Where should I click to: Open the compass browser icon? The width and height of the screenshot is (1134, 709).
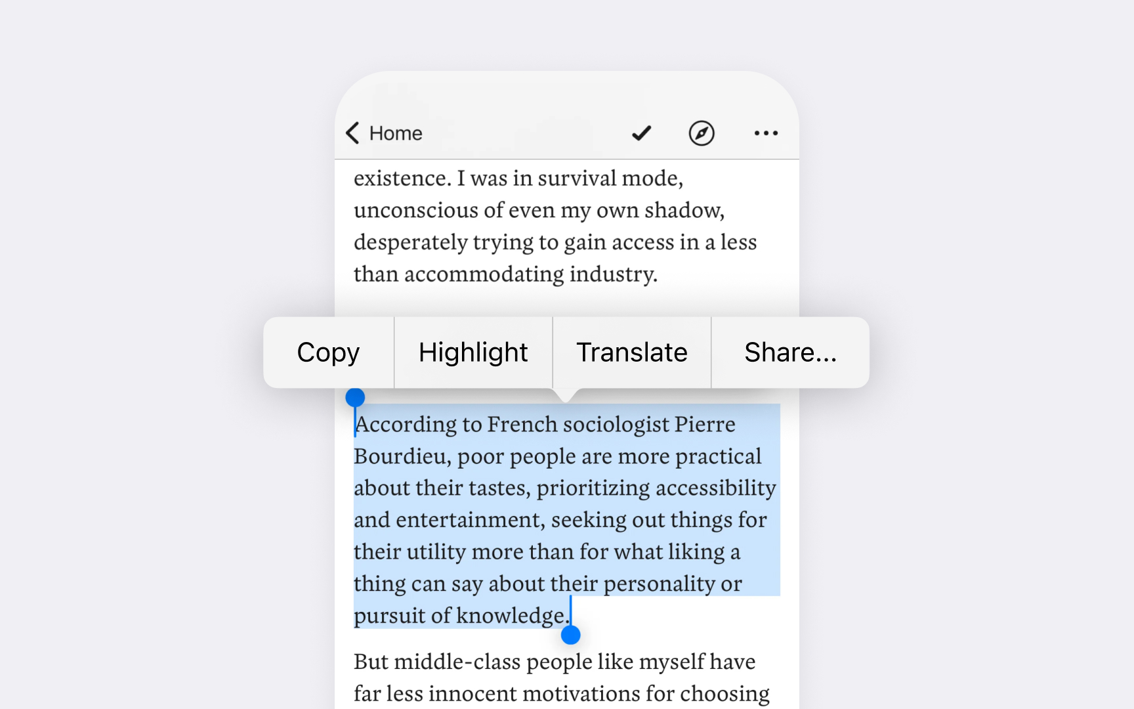[x=701, y=133]
